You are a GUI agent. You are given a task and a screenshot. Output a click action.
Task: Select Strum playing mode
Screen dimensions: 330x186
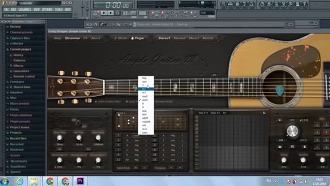click(121, 38)
